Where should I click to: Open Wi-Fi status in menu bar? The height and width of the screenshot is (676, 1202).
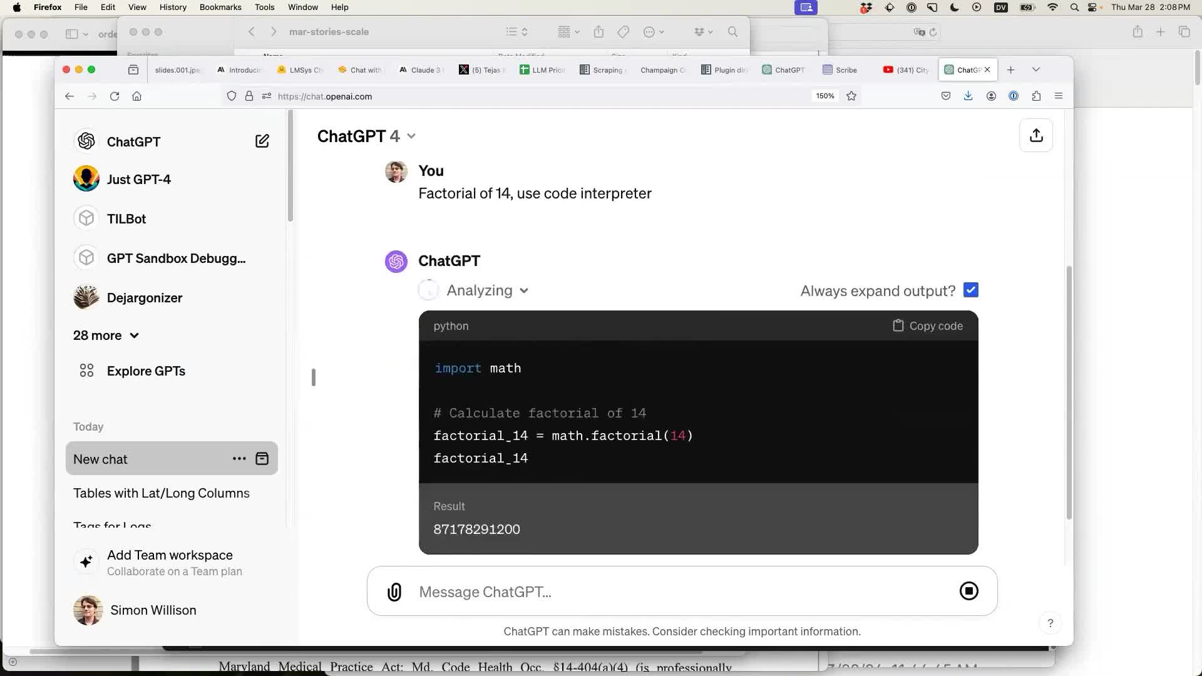(x=1052, y=7)
